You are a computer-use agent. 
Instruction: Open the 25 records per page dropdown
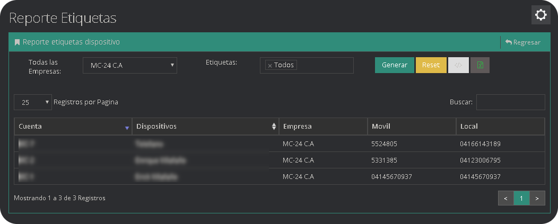pyautogui.click(x=33, y=102)
